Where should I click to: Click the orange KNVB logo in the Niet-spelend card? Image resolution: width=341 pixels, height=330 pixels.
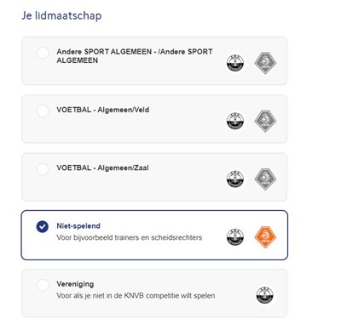pyautogui.click(x=265, y=237)
